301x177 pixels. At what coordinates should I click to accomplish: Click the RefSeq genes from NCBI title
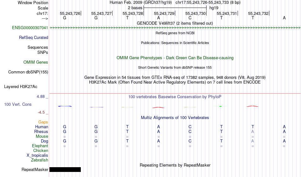pyautogui.click(x=175, y=33)
